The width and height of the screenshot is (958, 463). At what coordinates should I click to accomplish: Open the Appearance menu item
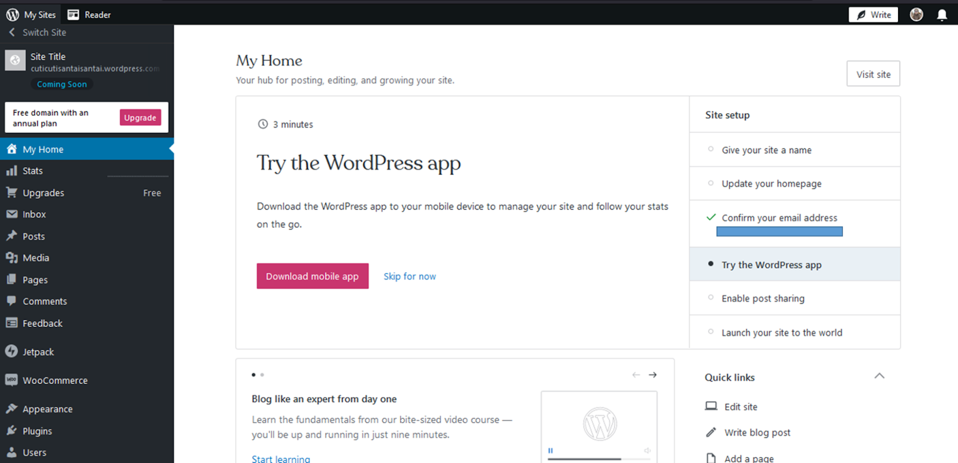tap(87, 409)
